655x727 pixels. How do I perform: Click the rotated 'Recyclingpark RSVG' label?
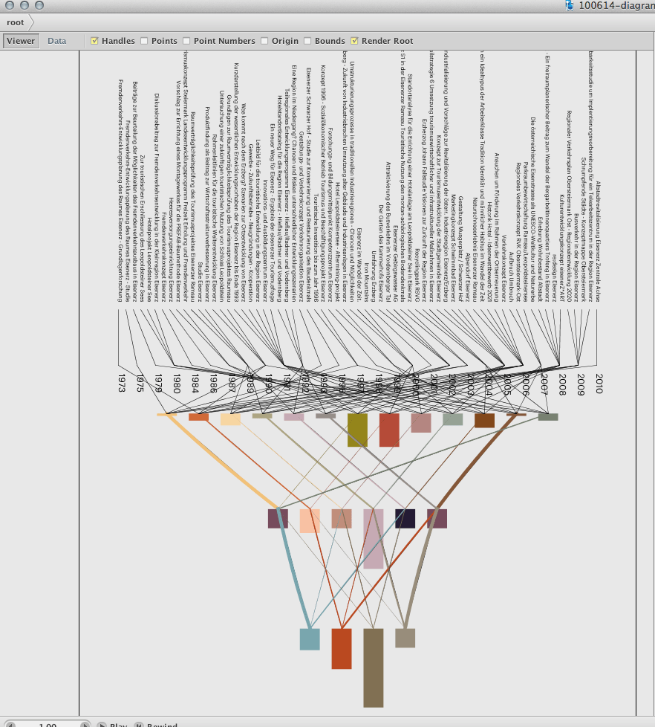(x=417, y=275)
